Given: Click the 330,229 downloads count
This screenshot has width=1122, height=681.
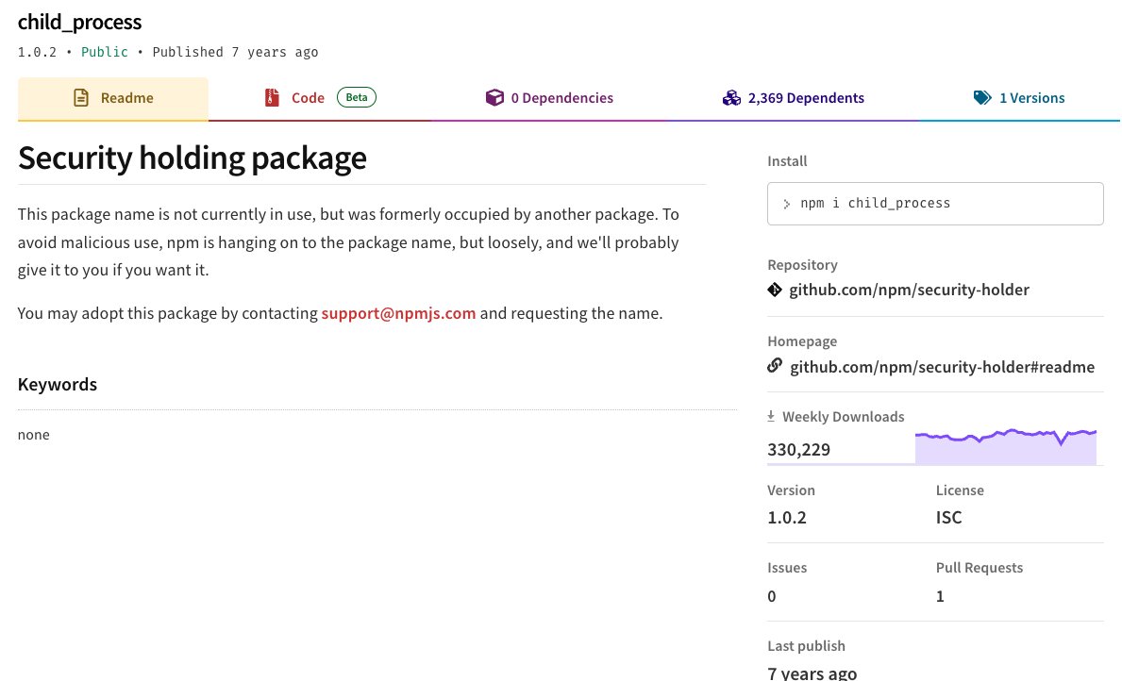Looking at the screenshot, I should coord(798,449).
